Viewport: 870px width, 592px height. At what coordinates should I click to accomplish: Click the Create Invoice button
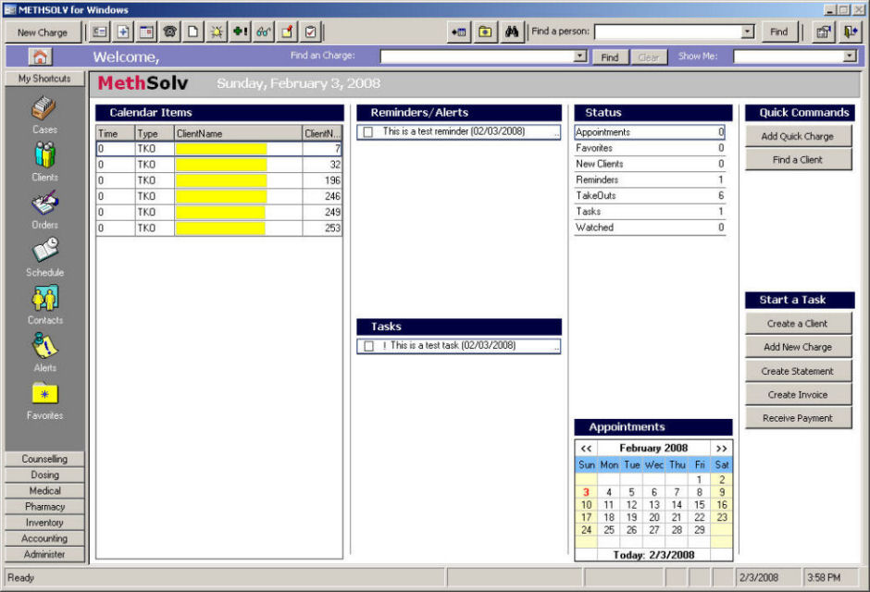[797, 395]
